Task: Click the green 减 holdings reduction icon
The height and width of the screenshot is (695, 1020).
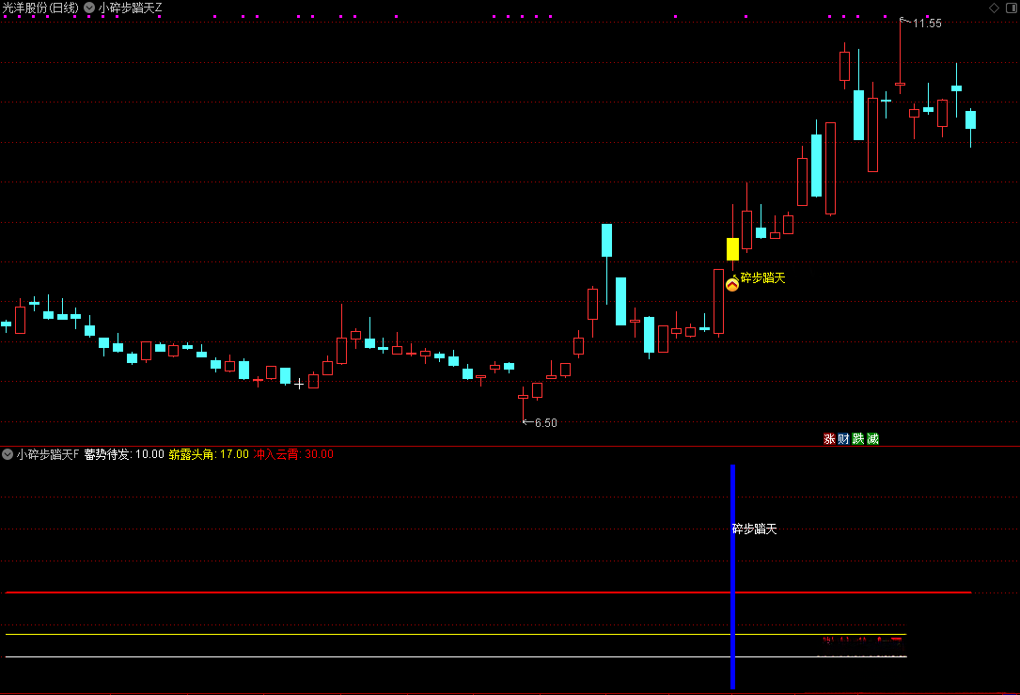Action: click(873, 438)
